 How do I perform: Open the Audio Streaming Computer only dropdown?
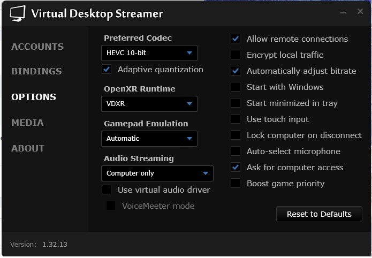[157, 173]
